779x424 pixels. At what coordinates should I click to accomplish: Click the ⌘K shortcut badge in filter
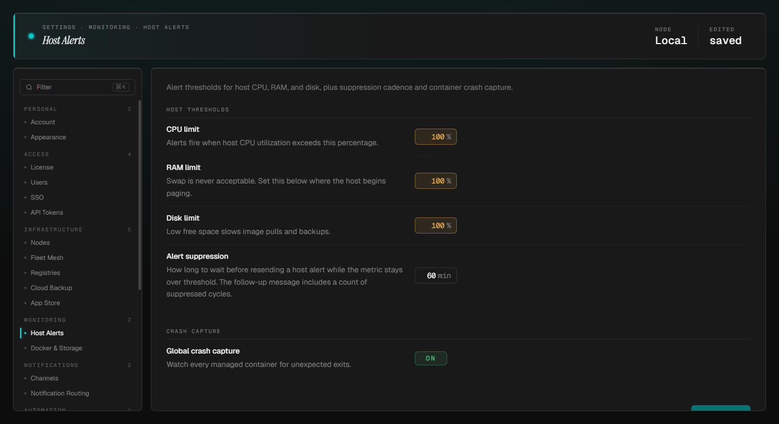(121, 87)
